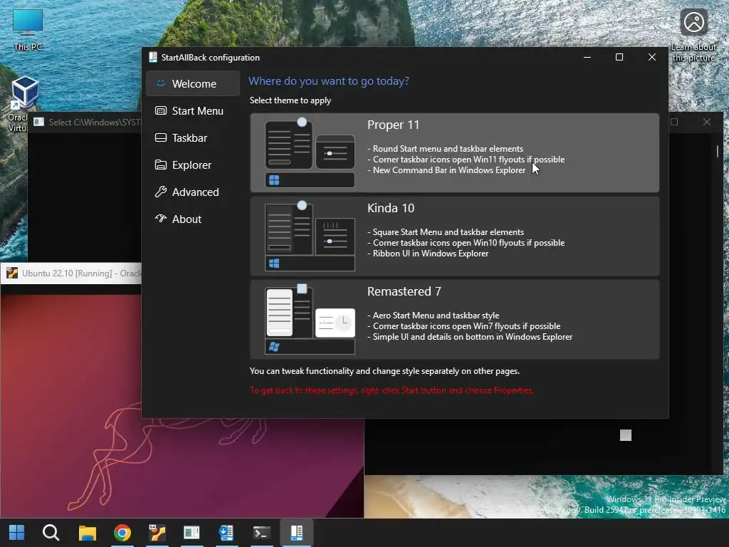This screenshot has width=729, height=547.
Task: Click the Remastered 7 preview thumbnail
Action: tap(310, 319)
